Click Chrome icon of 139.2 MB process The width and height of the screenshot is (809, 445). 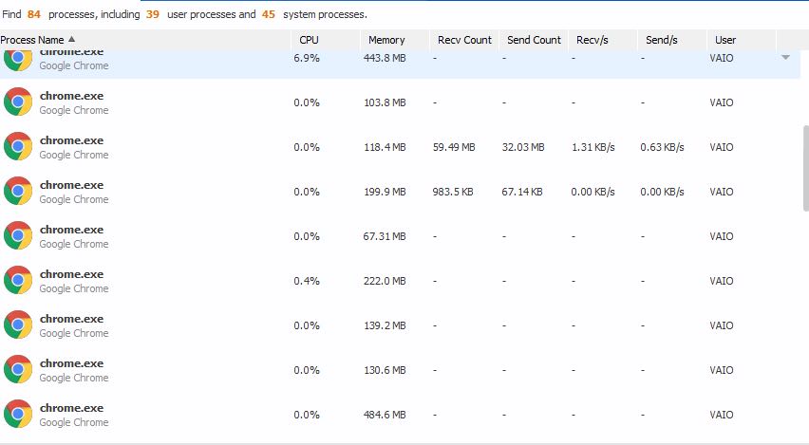[17, 324]
